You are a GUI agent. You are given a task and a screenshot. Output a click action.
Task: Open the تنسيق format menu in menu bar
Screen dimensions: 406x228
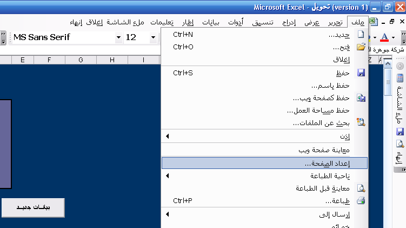click(263, 22)
